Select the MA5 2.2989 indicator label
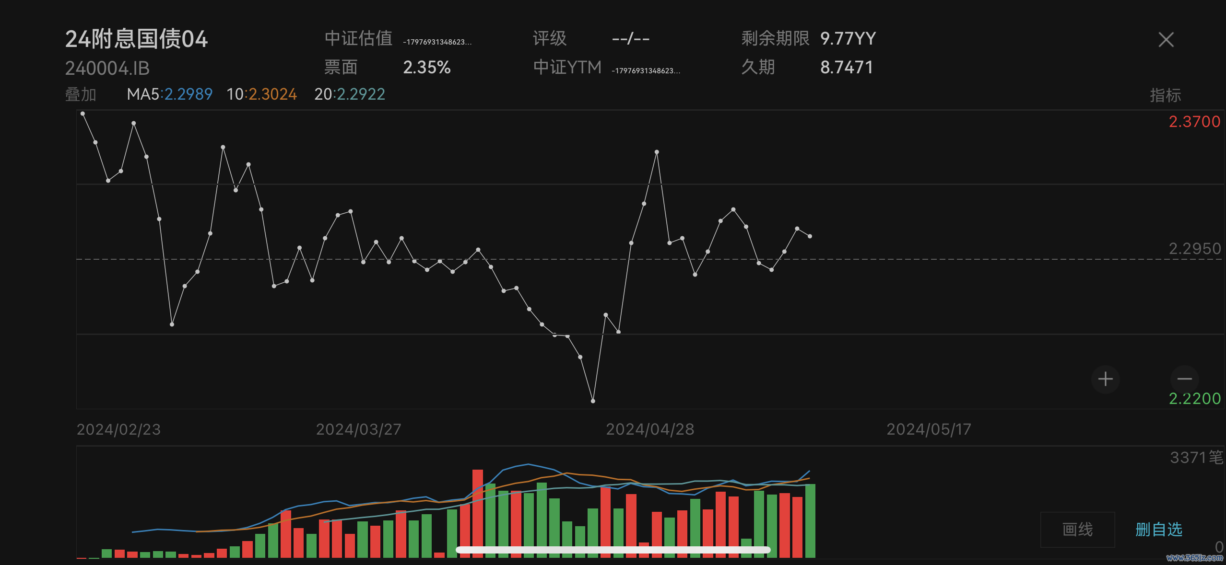This screenshot has width=1226, height=565. click(169, 94)
